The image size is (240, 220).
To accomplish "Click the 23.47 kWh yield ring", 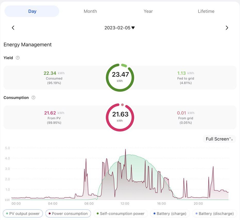I will (120, 78).
